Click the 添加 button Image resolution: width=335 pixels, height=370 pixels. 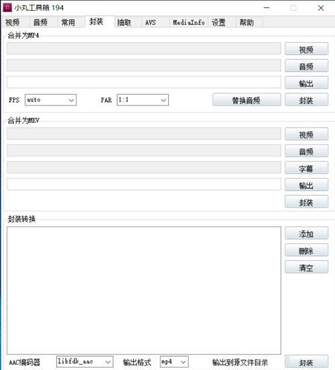pos(306,234)
